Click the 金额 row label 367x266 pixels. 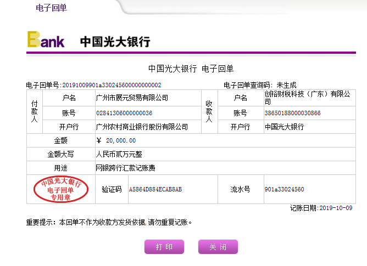(x=60, y=140)
